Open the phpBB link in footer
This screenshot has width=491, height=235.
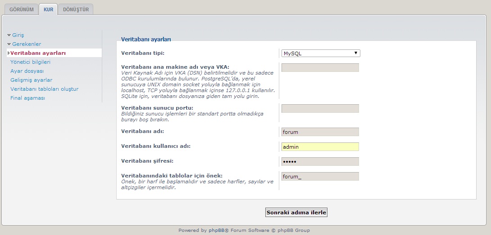216,231
